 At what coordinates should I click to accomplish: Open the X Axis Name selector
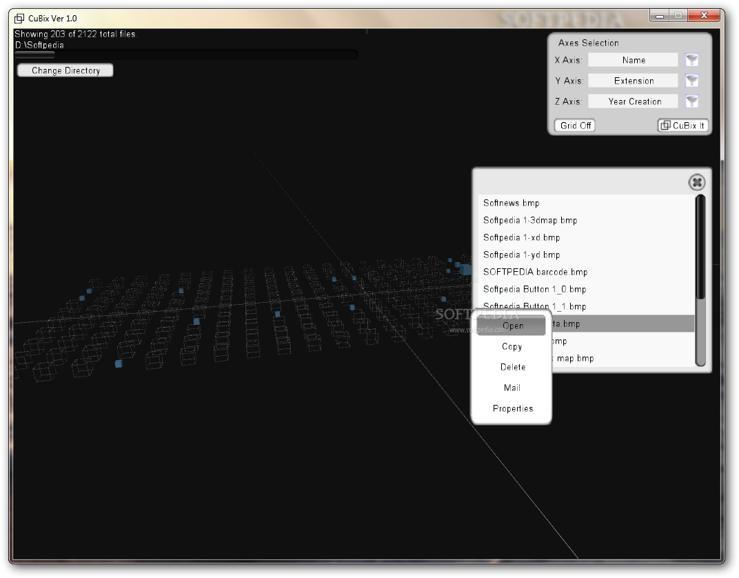tap(633, 60)
